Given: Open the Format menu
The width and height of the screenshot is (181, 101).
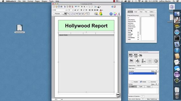Looking at the screenshot, I should click(30, 1).
